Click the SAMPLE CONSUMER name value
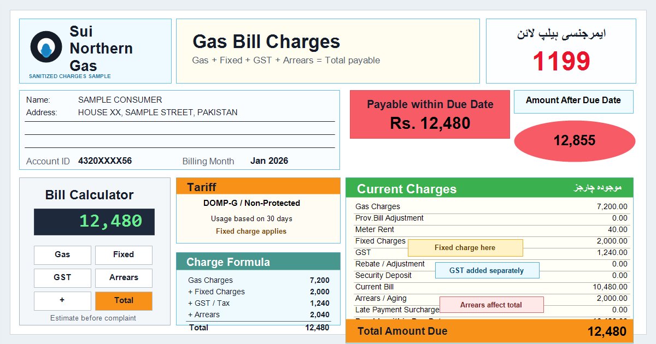 coord(120,100)
